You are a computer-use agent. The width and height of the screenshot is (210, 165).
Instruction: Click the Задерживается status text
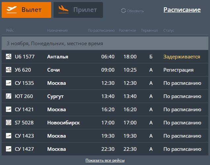182,57
